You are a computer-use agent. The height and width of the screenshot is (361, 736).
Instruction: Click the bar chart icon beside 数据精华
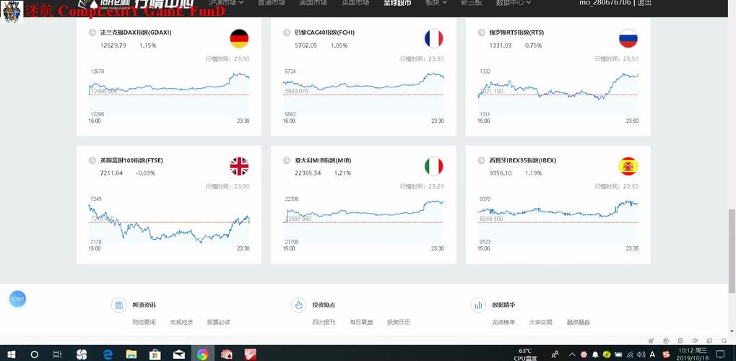[478, 305]
